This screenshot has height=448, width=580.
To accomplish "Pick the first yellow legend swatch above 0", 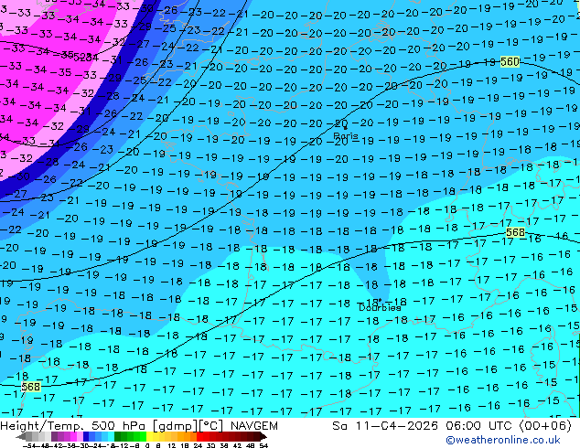I will coord(149,436).
